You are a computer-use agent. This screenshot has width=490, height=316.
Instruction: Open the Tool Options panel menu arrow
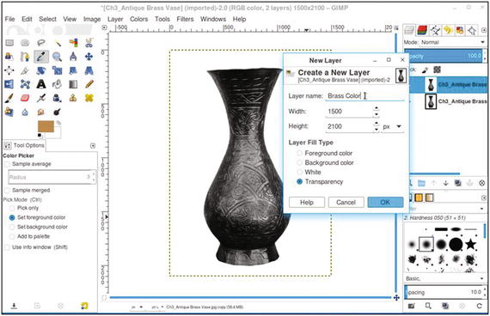[93, 146]
